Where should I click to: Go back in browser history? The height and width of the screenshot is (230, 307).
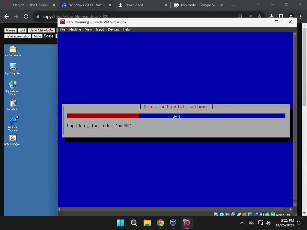[x=7, y=16]
